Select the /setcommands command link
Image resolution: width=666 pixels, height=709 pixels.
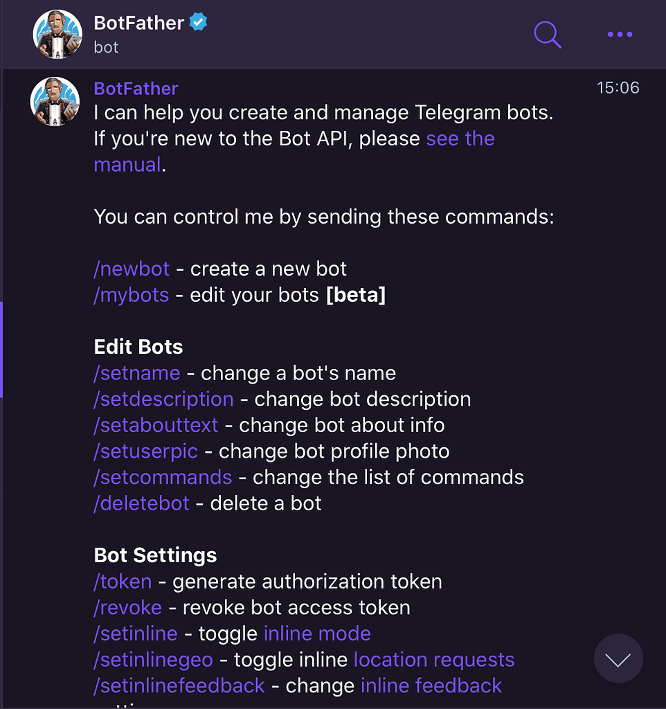click(163, 477)
